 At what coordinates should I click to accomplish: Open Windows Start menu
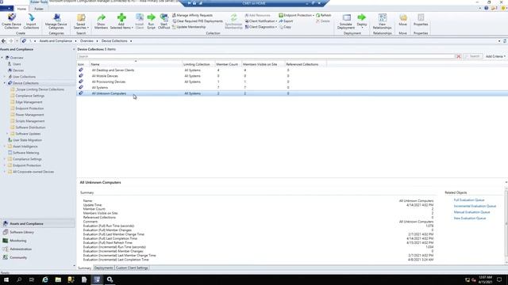[6, 279]
